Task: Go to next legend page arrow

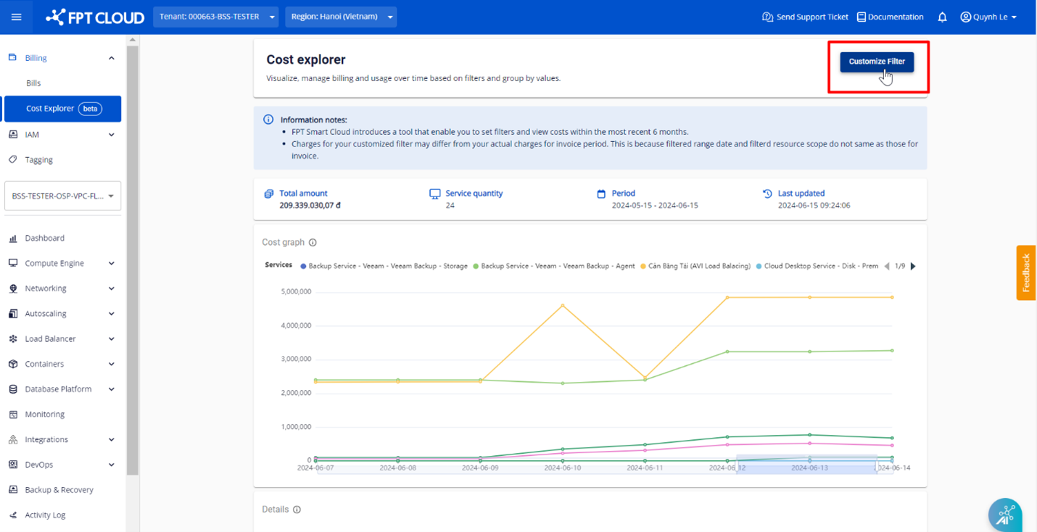Action: 913,266
